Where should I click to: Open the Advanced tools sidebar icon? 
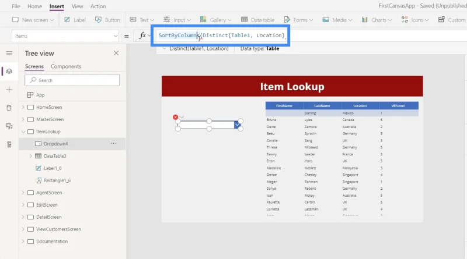coord(9,144)
